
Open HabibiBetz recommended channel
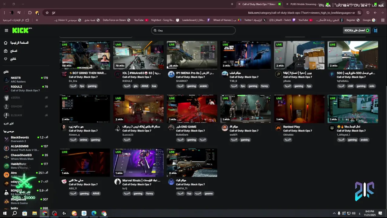pyautogui.click(x=26, y=166)
